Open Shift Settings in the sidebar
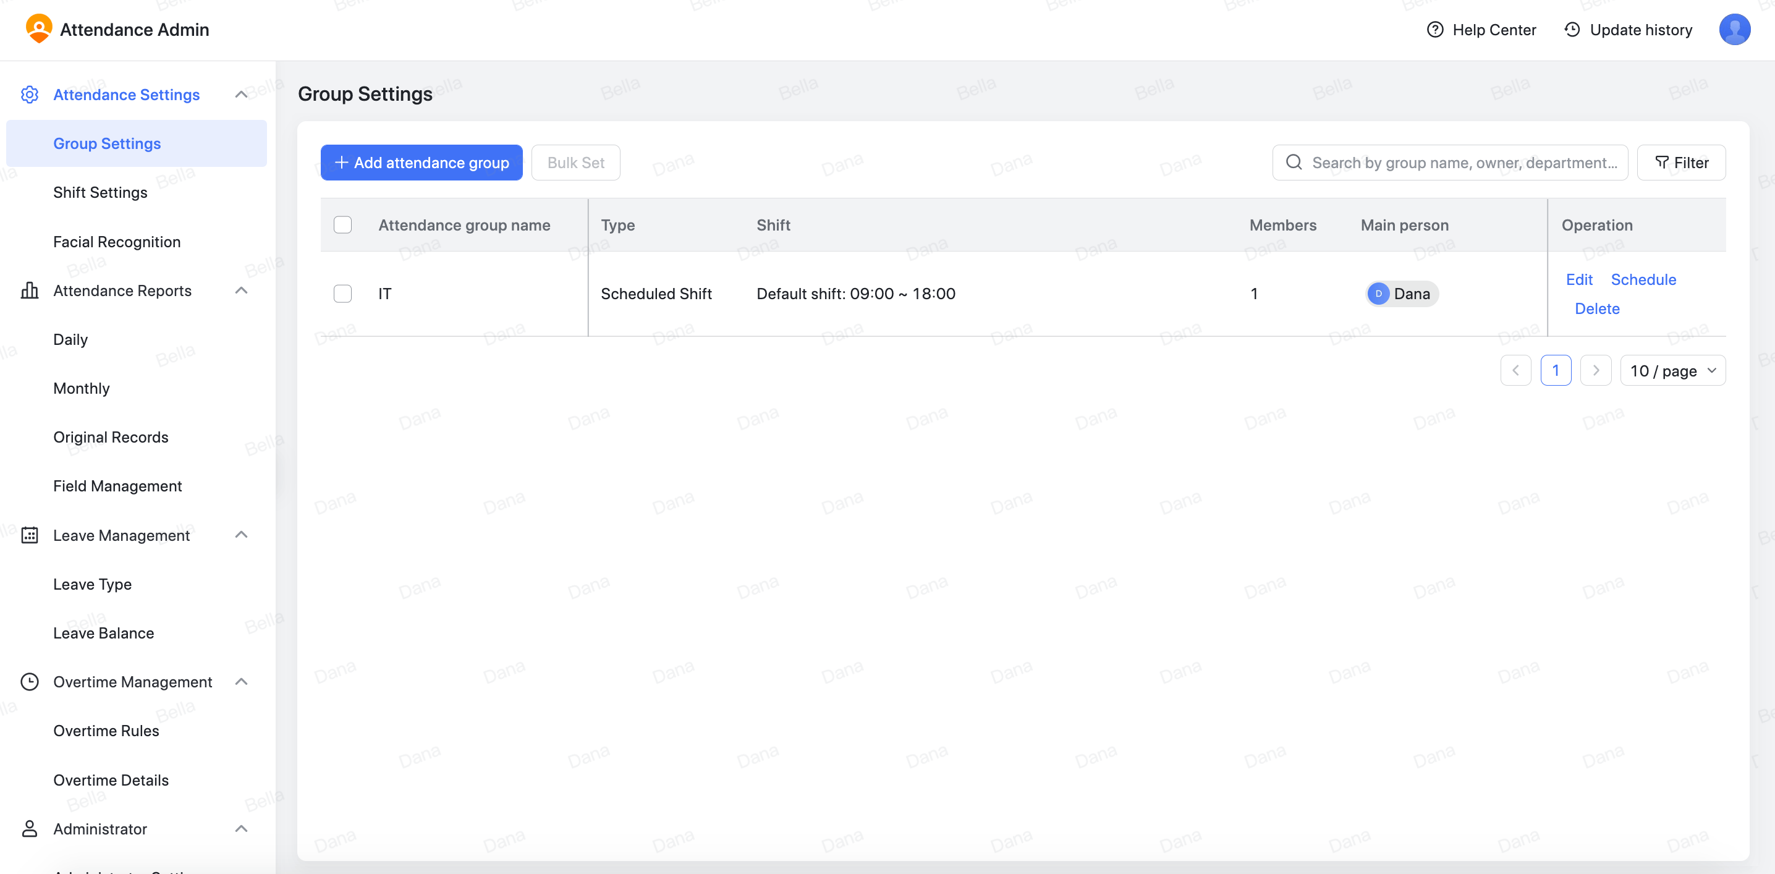This screenshot has height=874, width=1775. (100, 192)
